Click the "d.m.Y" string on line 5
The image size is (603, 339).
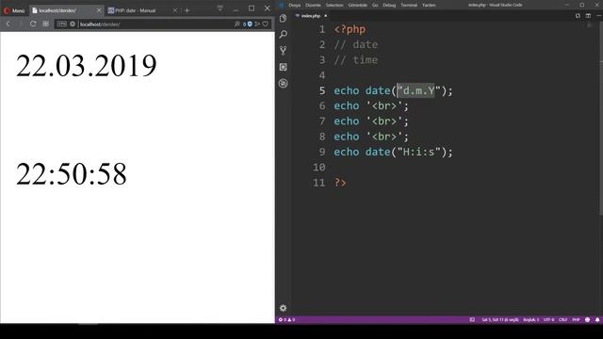coord(418,90)
